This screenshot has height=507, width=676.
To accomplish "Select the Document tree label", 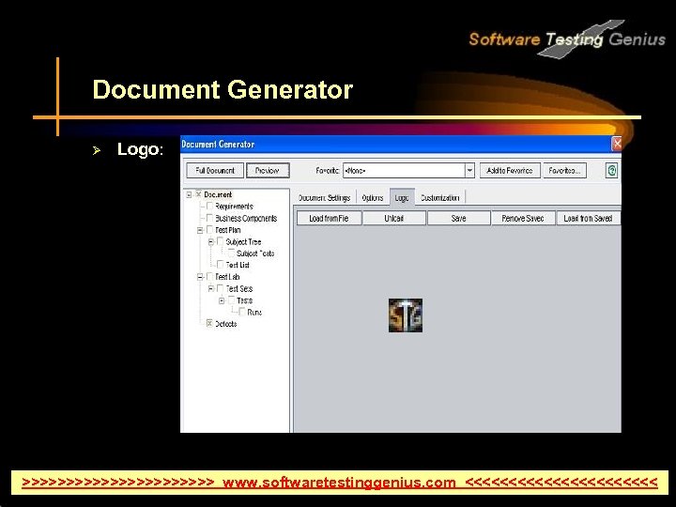I will pyautogui.click(x=218, y=194).
